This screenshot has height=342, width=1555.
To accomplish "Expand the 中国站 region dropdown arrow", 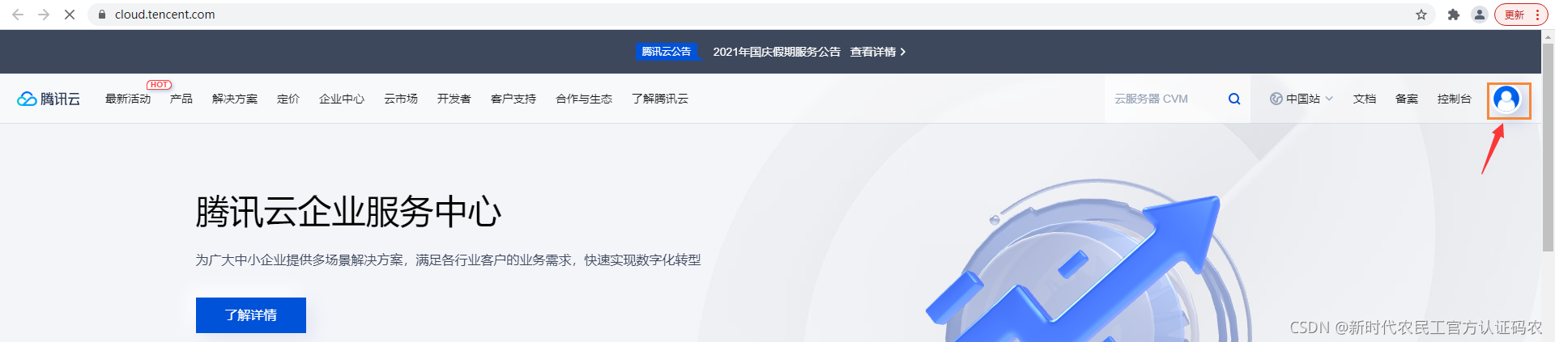I will tap(1329, 99).
